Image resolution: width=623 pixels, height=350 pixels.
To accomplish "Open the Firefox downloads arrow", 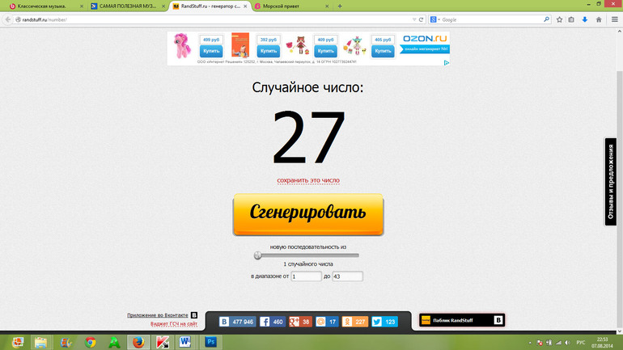I will 584,19.
